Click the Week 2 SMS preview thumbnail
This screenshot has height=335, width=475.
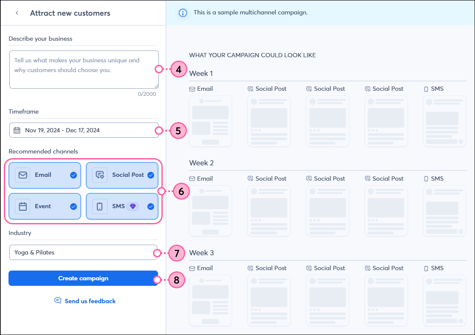[444, 211]
